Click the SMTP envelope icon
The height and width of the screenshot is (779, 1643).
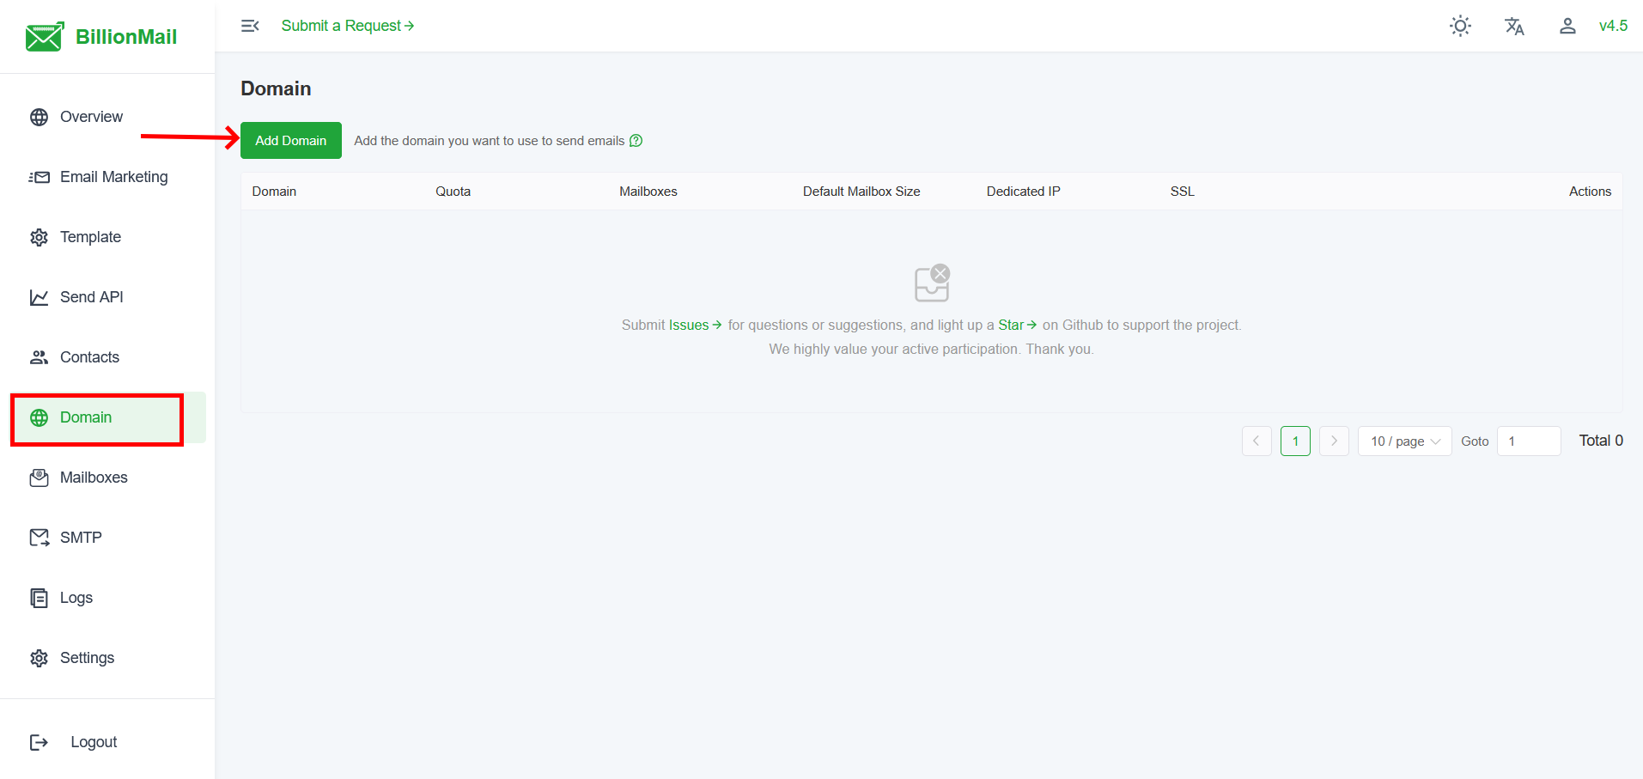tap(39, 538)
